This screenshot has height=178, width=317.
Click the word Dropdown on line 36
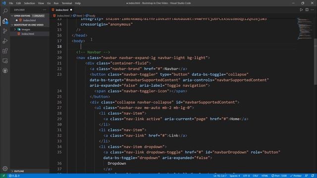click(x=117, y=164)
